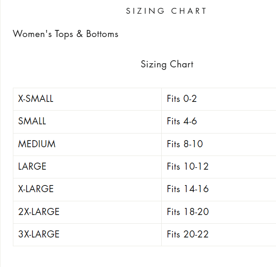This screenshot has height=267, width=276.
Task: Select the 3X-LARGE size cell
Action: click(39, 235)
